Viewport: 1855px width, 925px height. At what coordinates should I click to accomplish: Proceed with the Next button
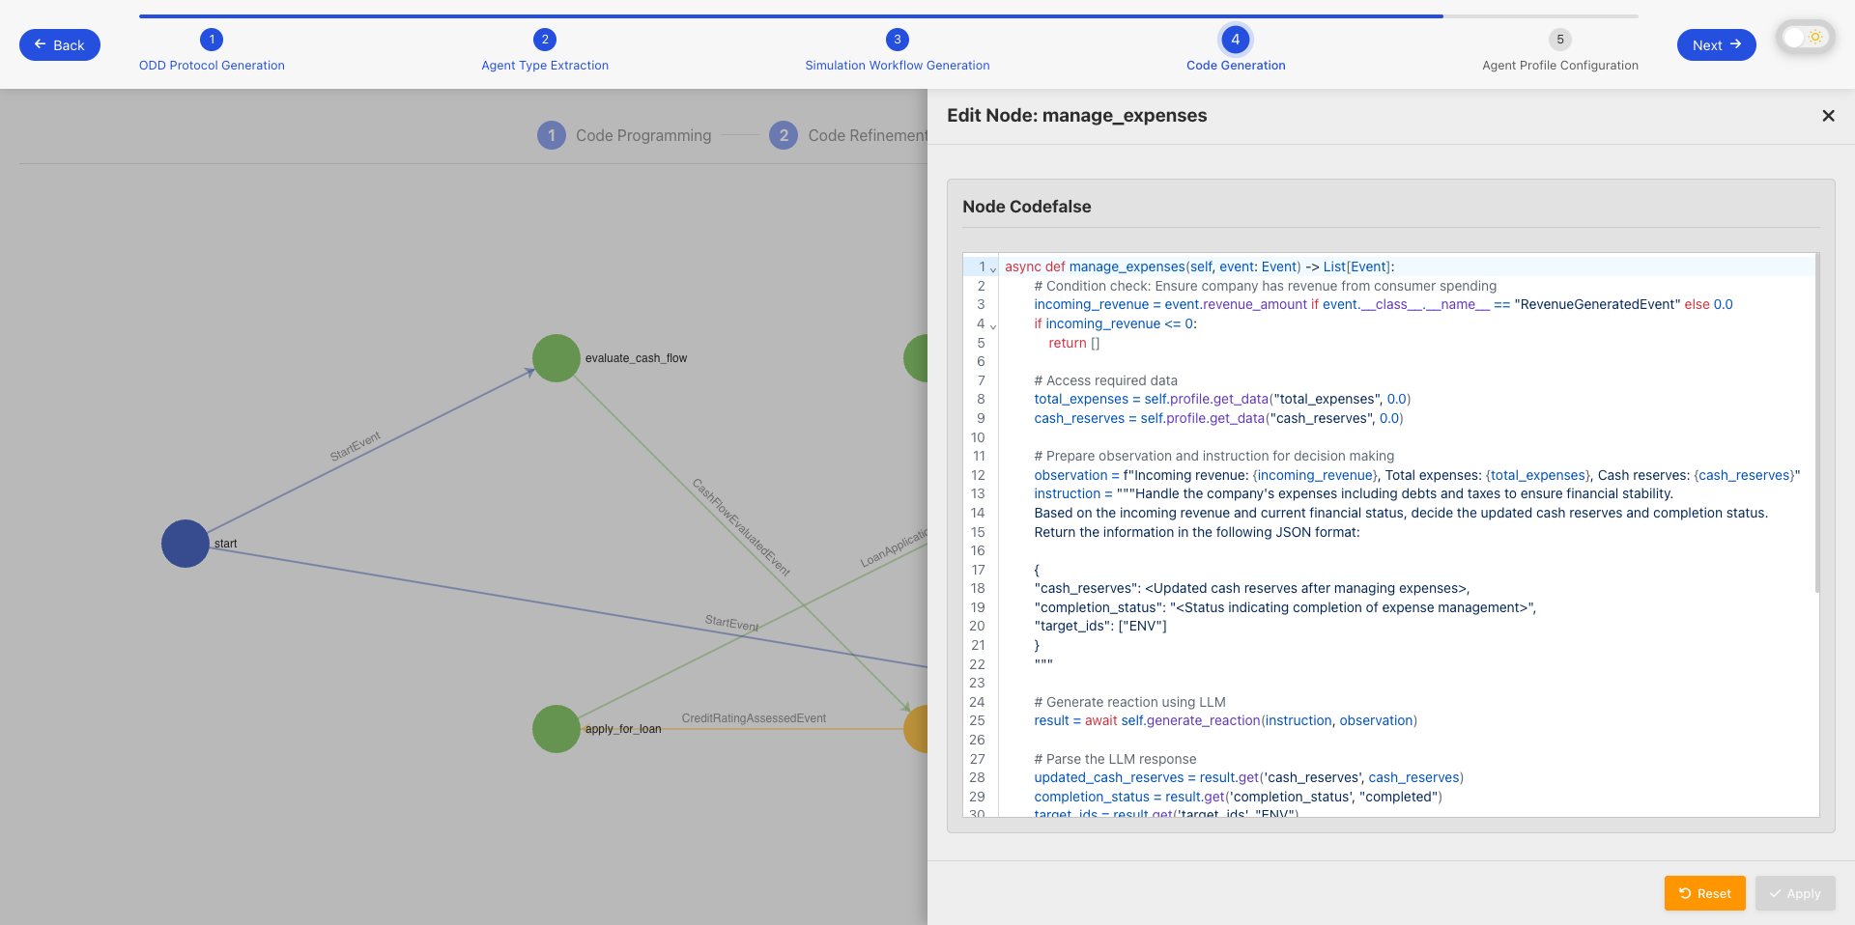point(1716,44)
